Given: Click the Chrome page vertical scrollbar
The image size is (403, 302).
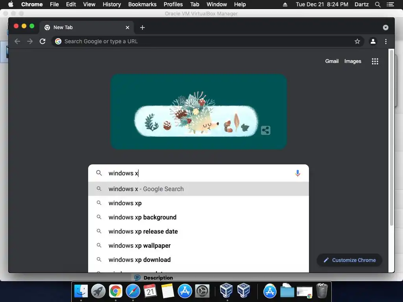Looking at the screenshot, I should pos(392,138).
